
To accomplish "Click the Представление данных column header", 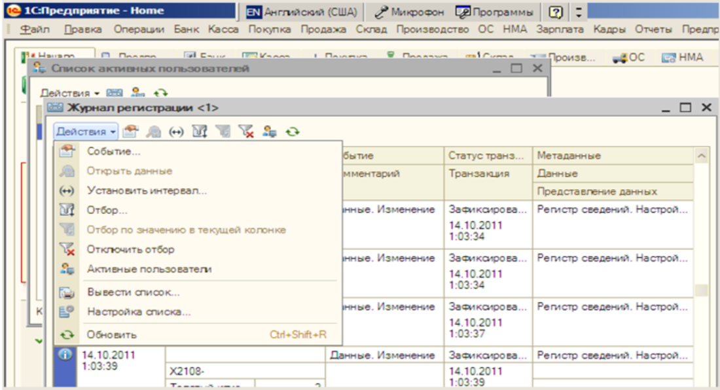I will point(613,191).
